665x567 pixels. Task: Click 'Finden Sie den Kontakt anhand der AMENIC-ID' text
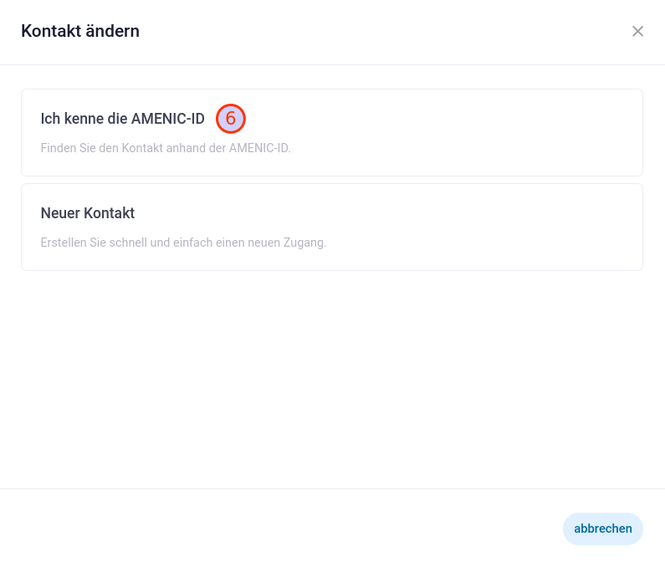pyautogui.click(x=166, y=148)
